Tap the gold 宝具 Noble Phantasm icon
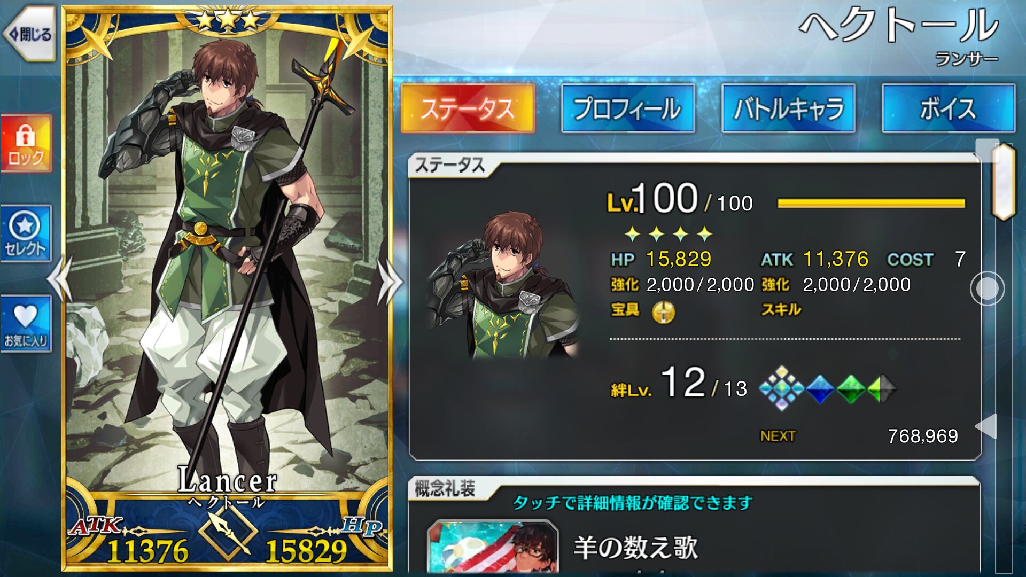This screenshot has width=1026, height=577. (x=663, y=311)
